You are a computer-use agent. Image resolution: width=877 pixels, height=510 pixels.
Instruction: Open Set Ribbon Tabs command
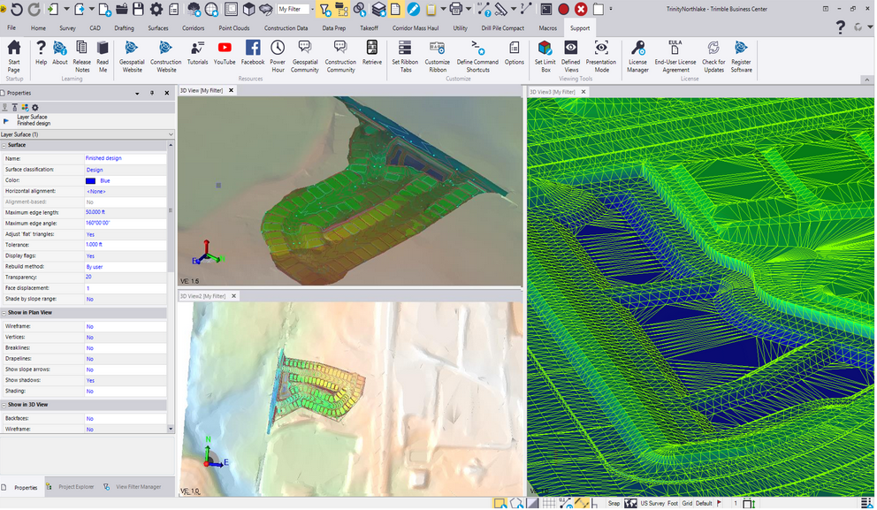click(405, 57)
